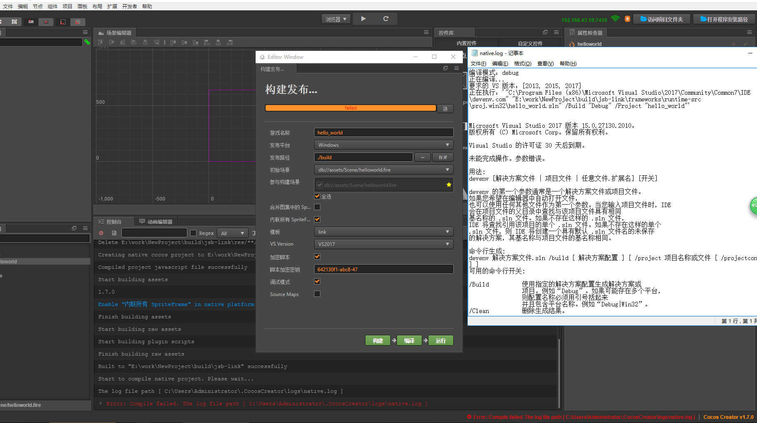Click the play preview button

pos(363,19)
